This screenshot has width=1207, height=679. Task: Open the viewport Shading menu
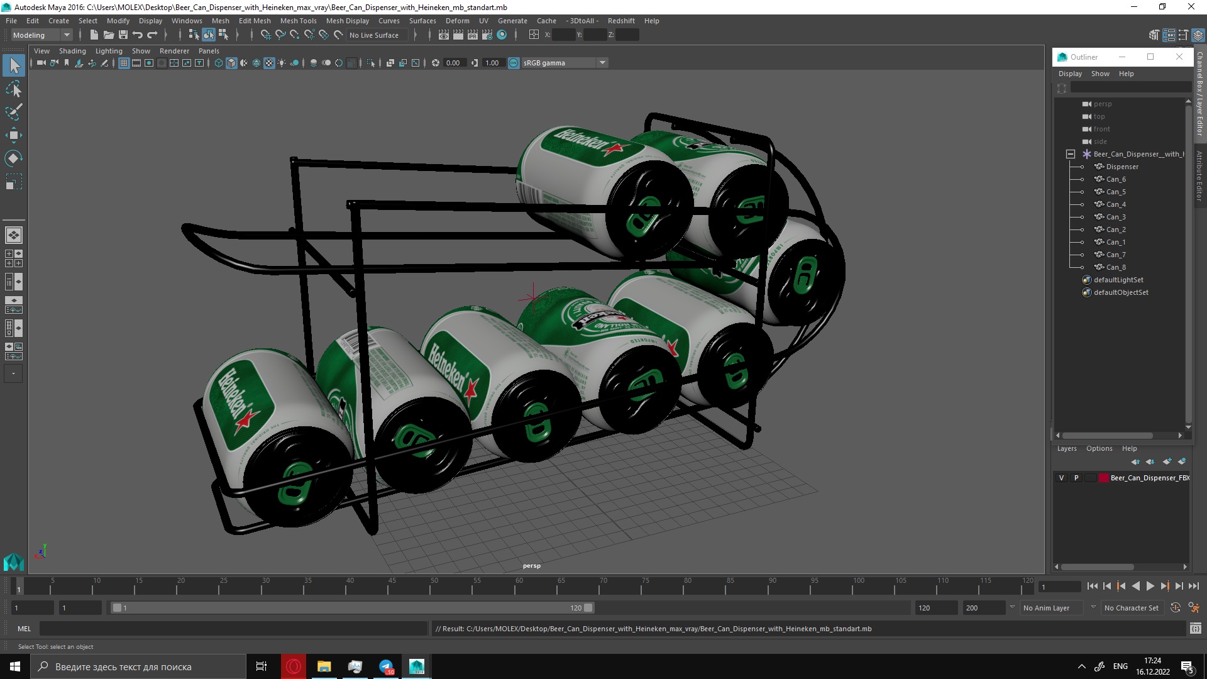72,51
